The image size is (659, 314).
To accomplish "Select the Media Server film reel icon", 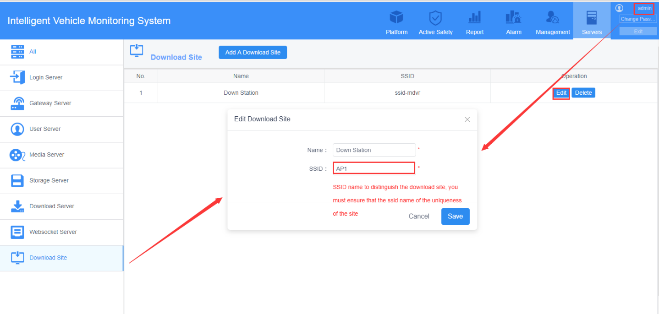I will pyautogui.click(x=17, y=155).
